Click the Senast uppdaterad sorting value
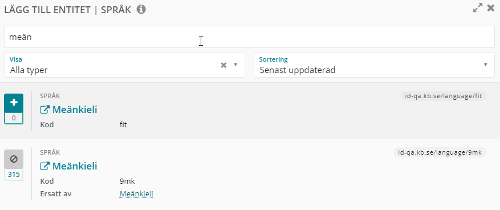This screenshot has width=500, height=210. 297,70
